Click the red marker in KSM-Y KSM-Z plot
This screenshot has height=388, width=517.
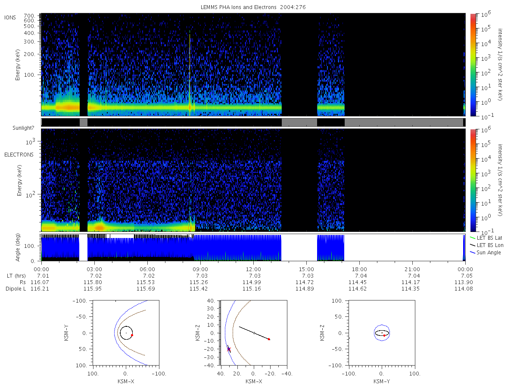click(384, 335)
